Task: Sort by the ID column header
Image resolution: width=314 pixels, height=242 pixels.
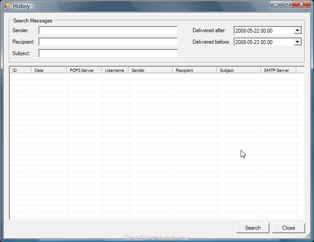Action: (x=20, y=70)
